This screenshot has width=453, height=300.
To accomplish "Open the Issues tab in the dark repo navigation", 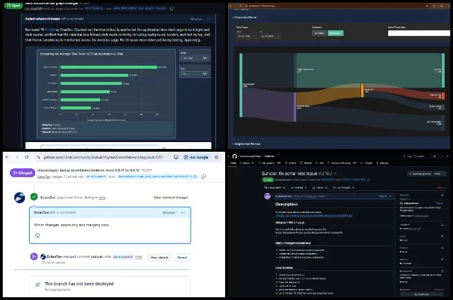I will (247, 163).
